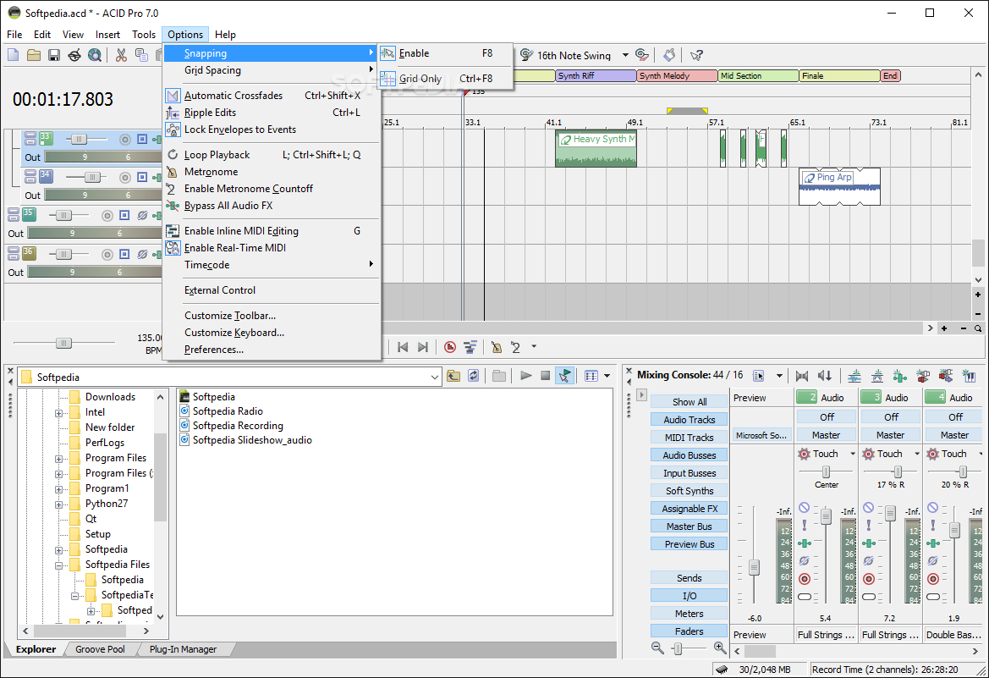Click the Dim Output speaker icon in Mixing Console

tap(824, 376)
